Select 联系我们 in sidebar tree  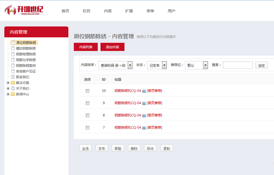click(22, 77)
